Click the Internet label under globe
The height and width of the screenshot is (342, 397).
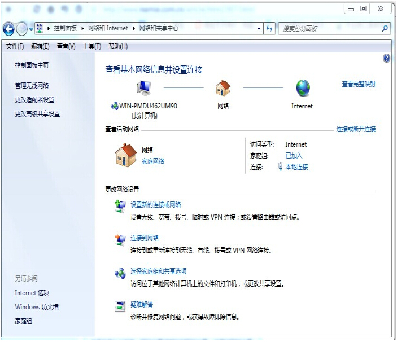(x=302, y=106)
